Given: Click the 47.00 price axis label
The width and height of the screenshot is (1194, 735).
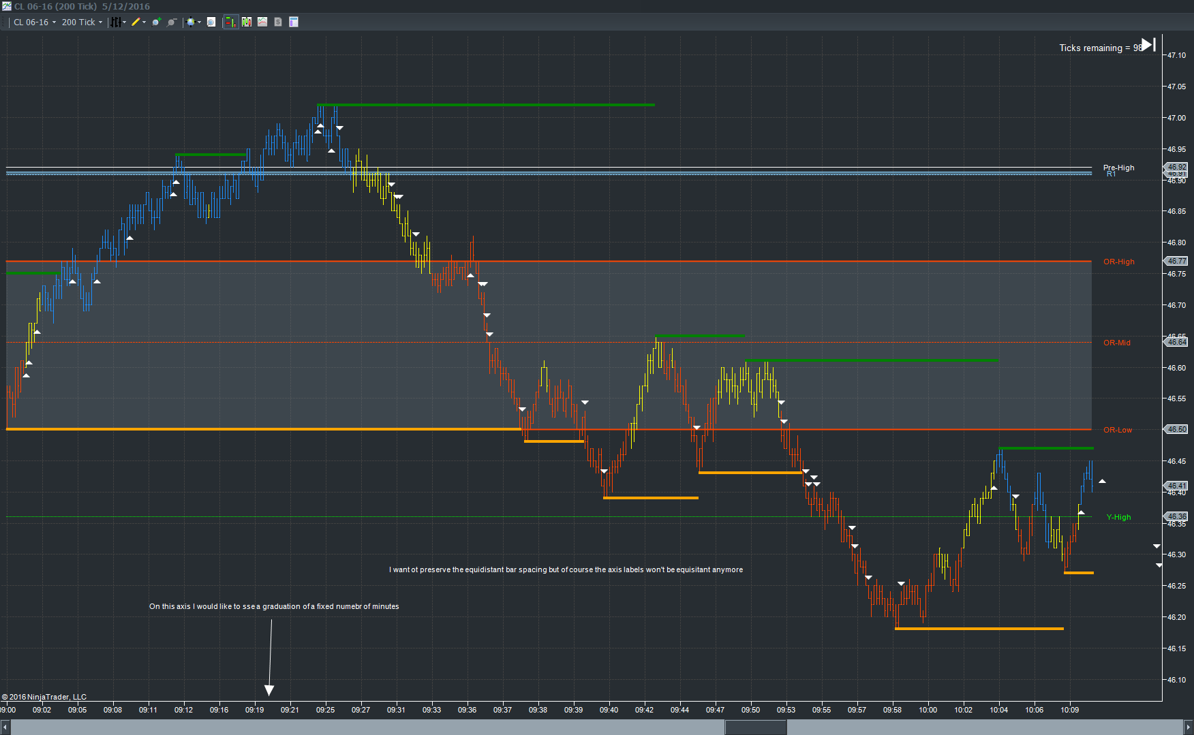Looking at the screenshot, I should tap(1176, 118).
